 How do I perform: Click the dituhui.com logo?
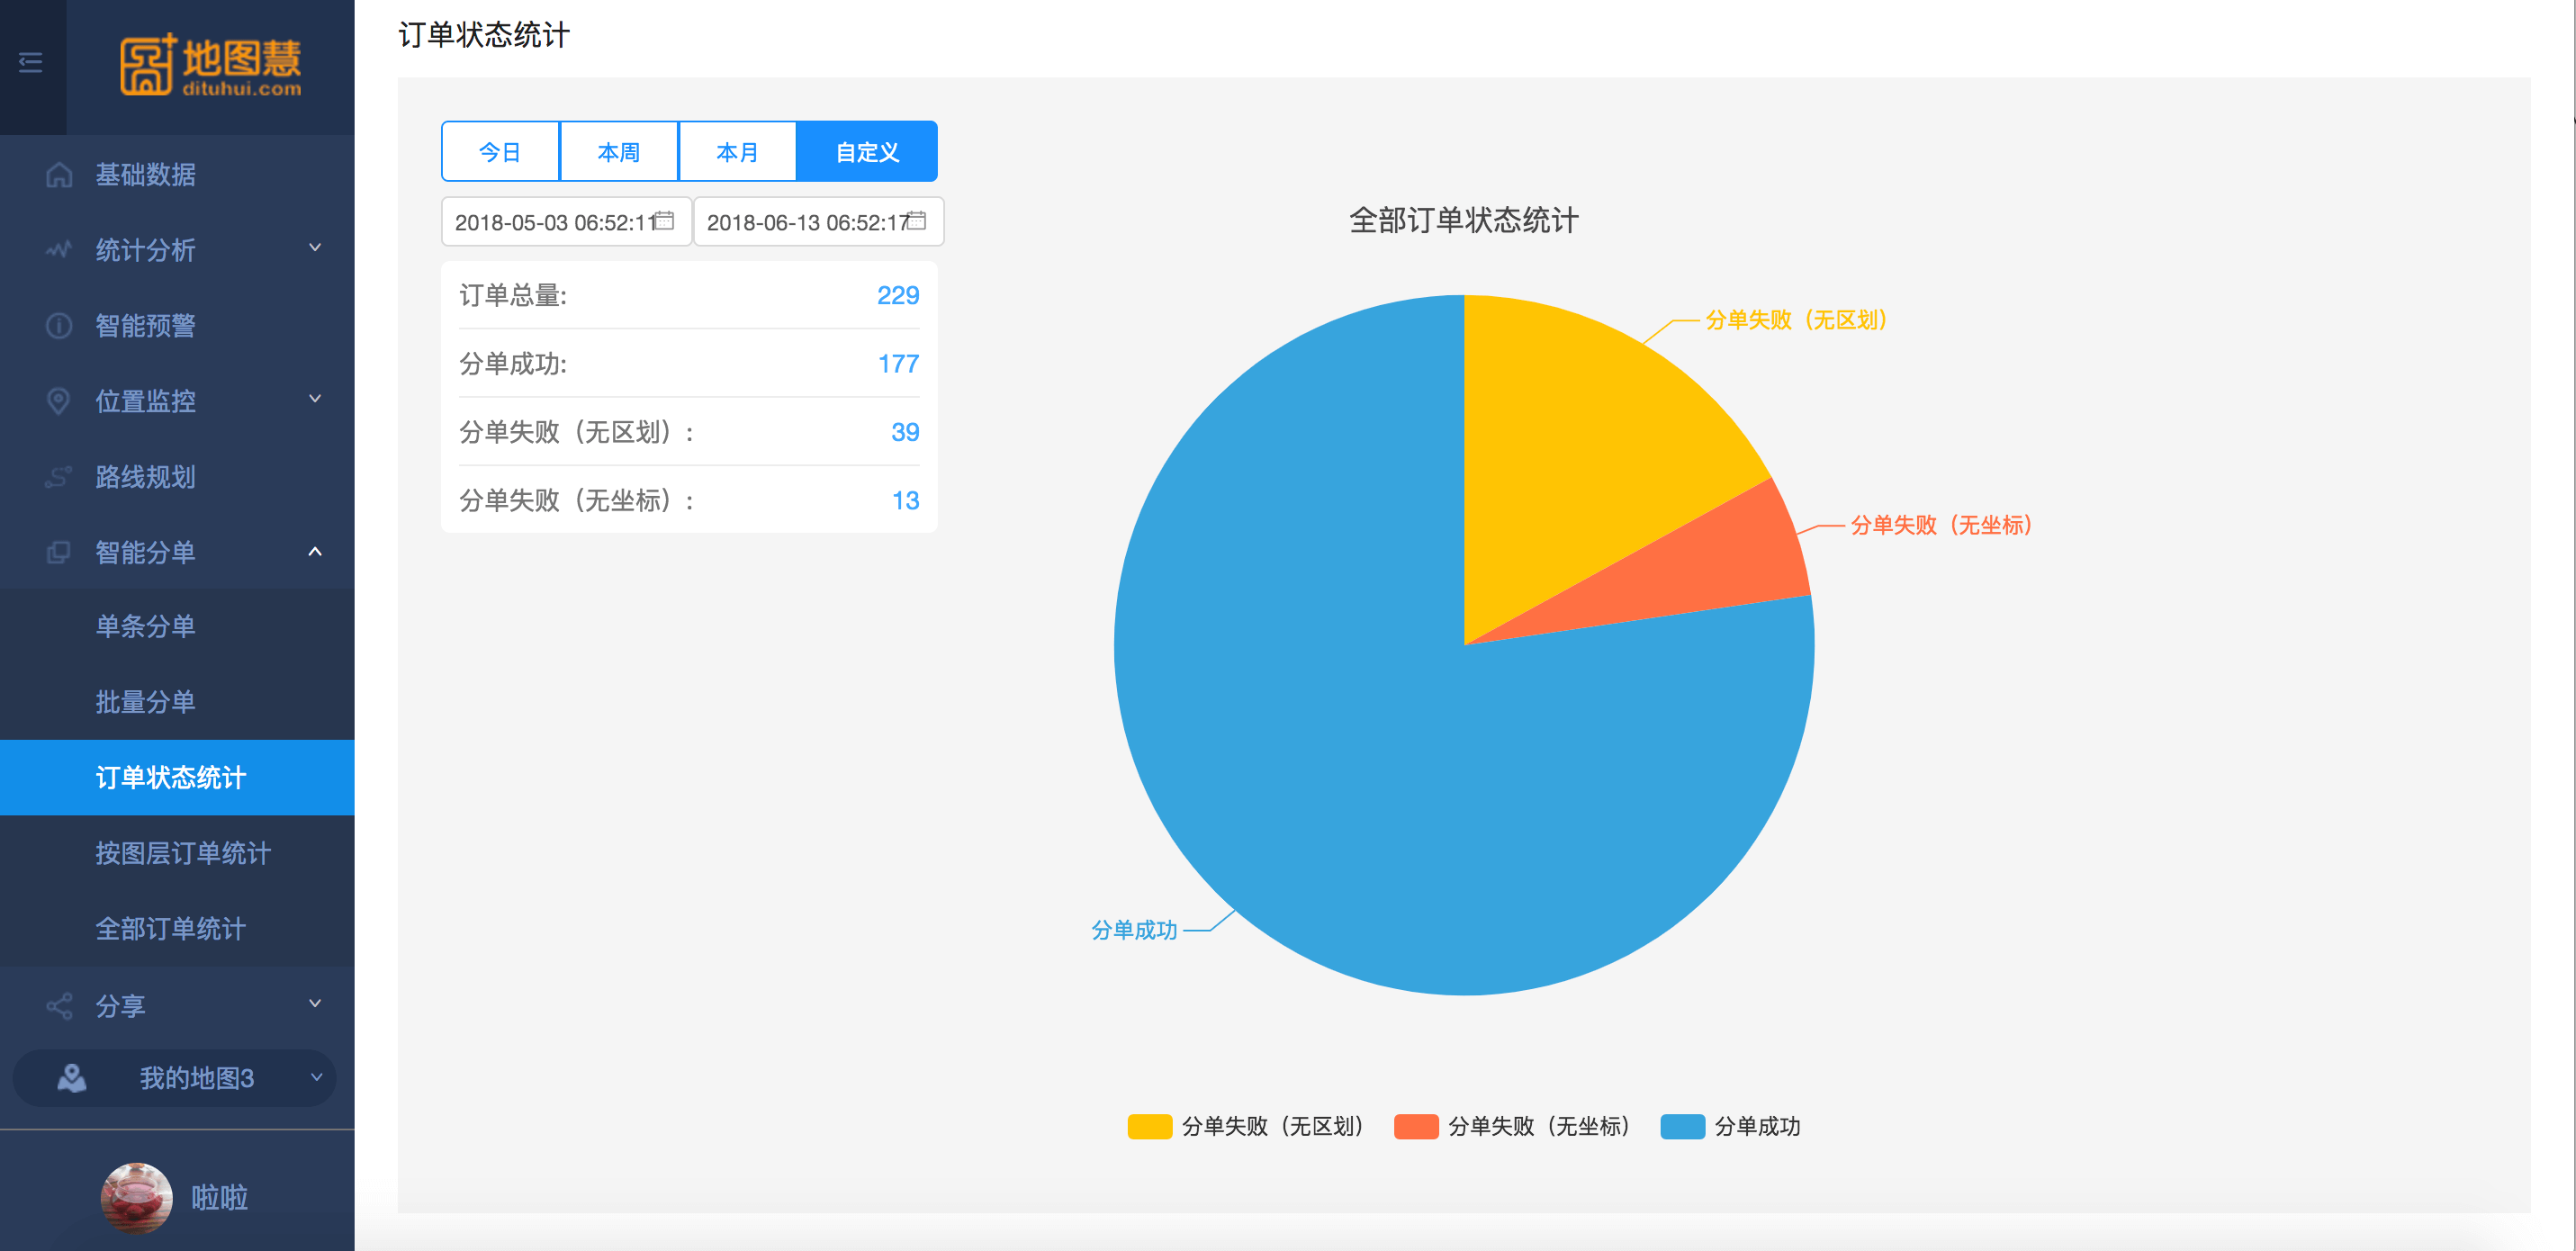(x=211, y=65)
